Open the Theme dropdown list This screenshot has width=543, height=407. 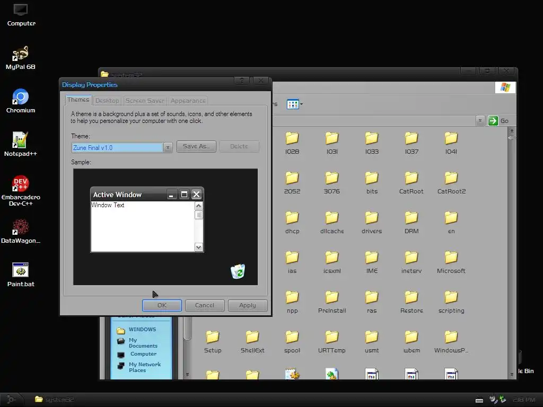(168, 147)
